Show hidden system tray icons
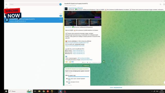Viewport: 165px width, 93px height. [x=152, y=91]
